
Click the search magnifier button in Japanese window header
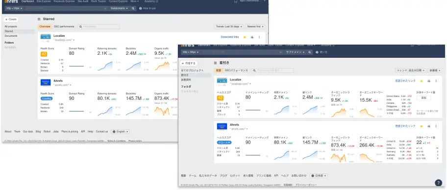pos(310,52)
